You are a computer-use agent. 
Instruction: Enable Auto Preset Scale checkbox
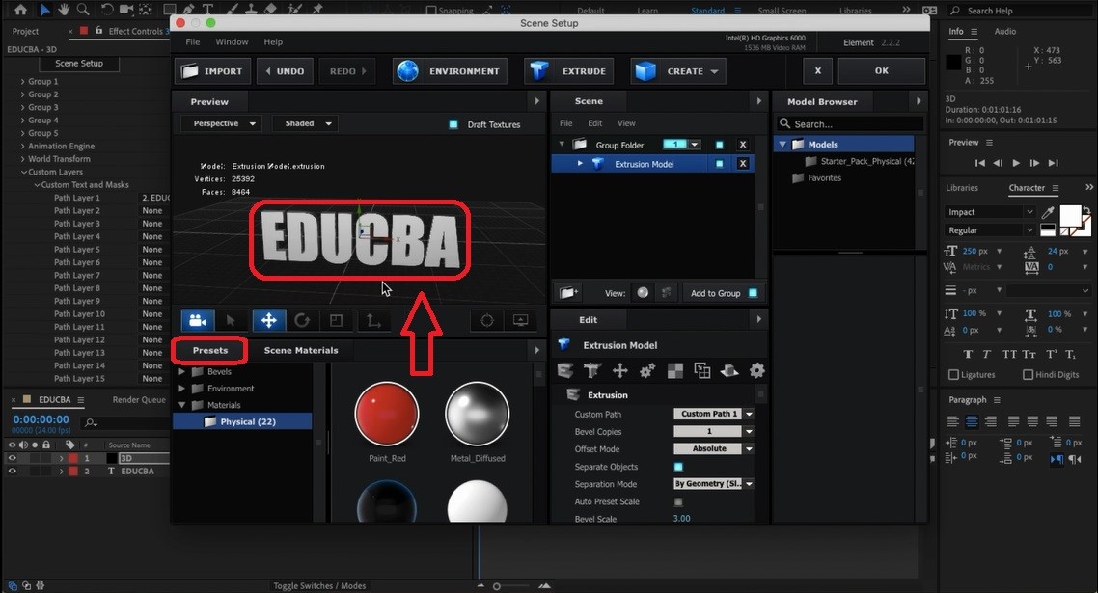[678, 501]
